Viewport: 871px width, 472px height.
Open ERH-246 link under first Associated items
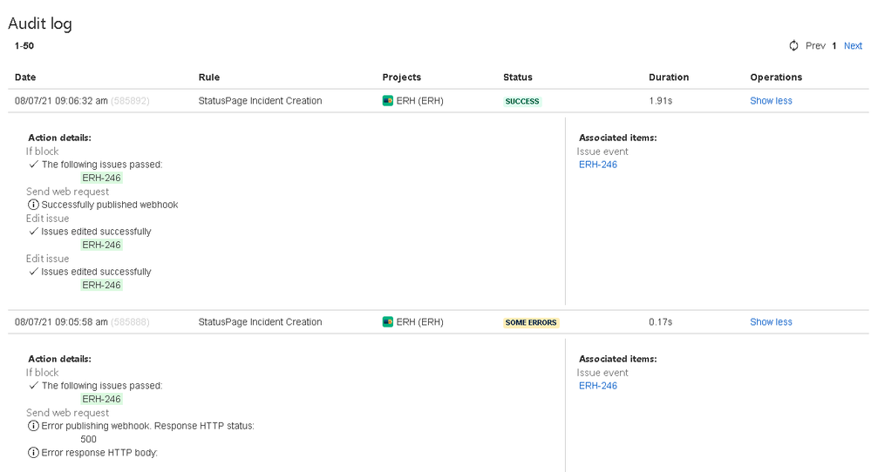598,165
